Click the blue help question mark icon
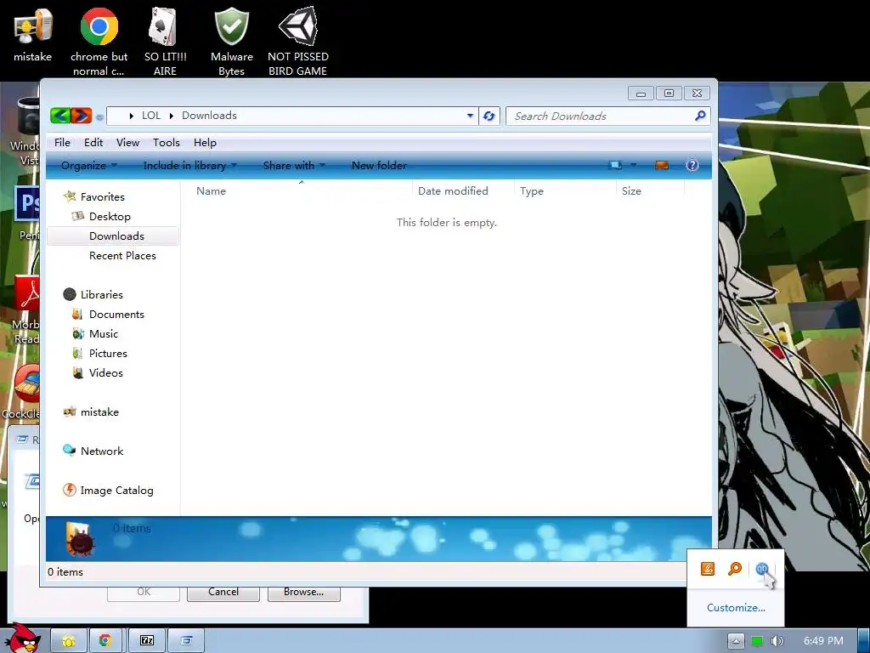This screenshot has width=870, height=653. pyautogui.click(x=692, y=165)
